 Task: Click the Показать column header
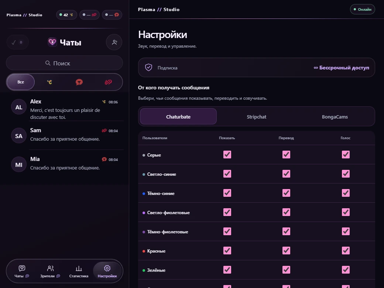pos(227,138)
